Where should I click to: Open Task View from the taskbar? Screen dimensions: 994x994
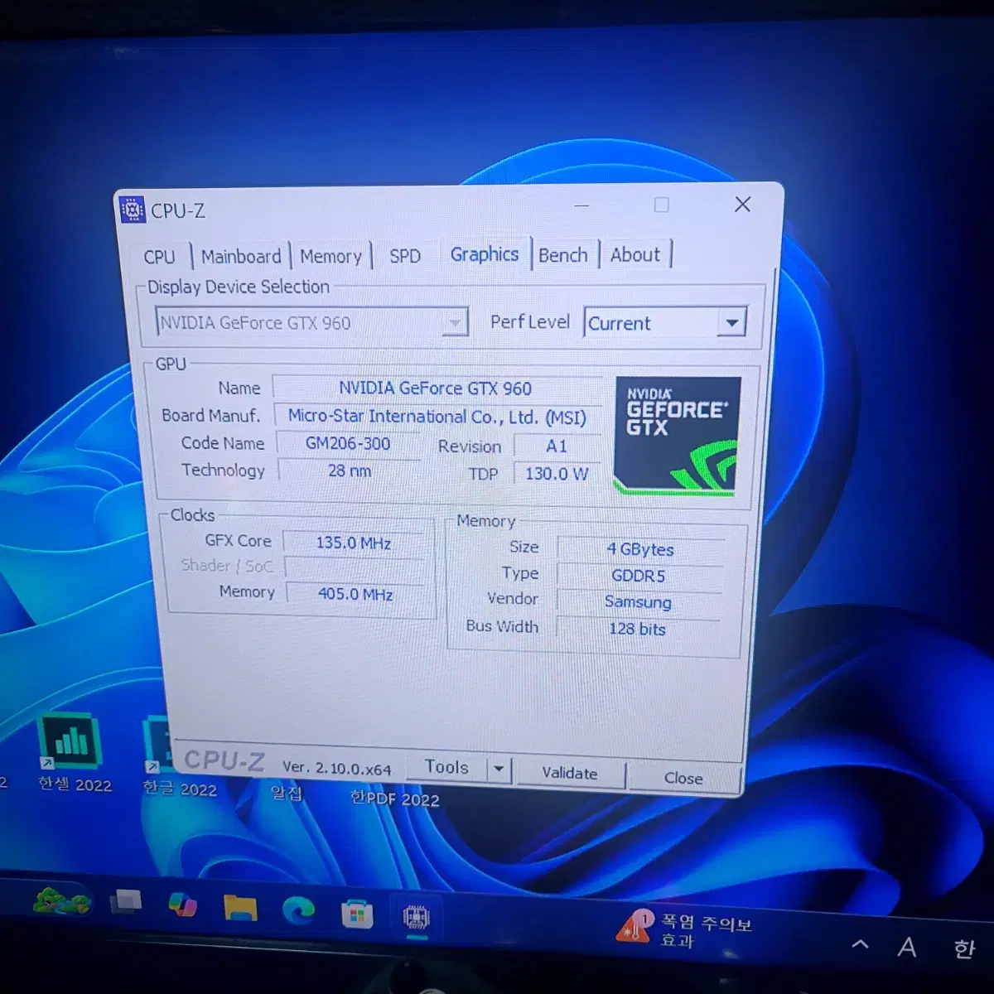126,902
